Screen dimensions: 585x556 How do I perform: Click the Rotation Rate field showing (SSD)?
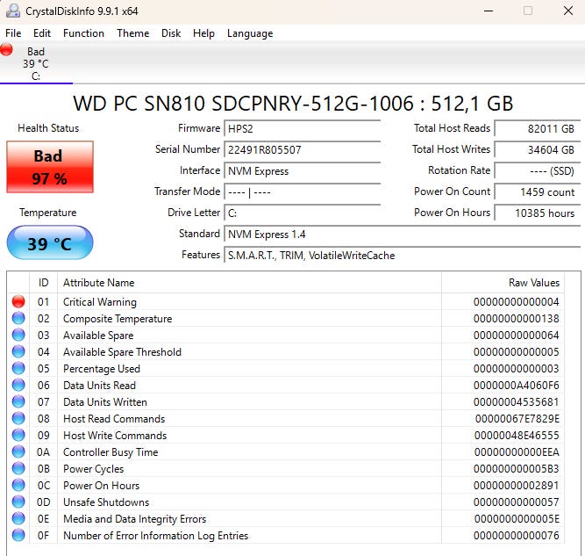[538, 170]
